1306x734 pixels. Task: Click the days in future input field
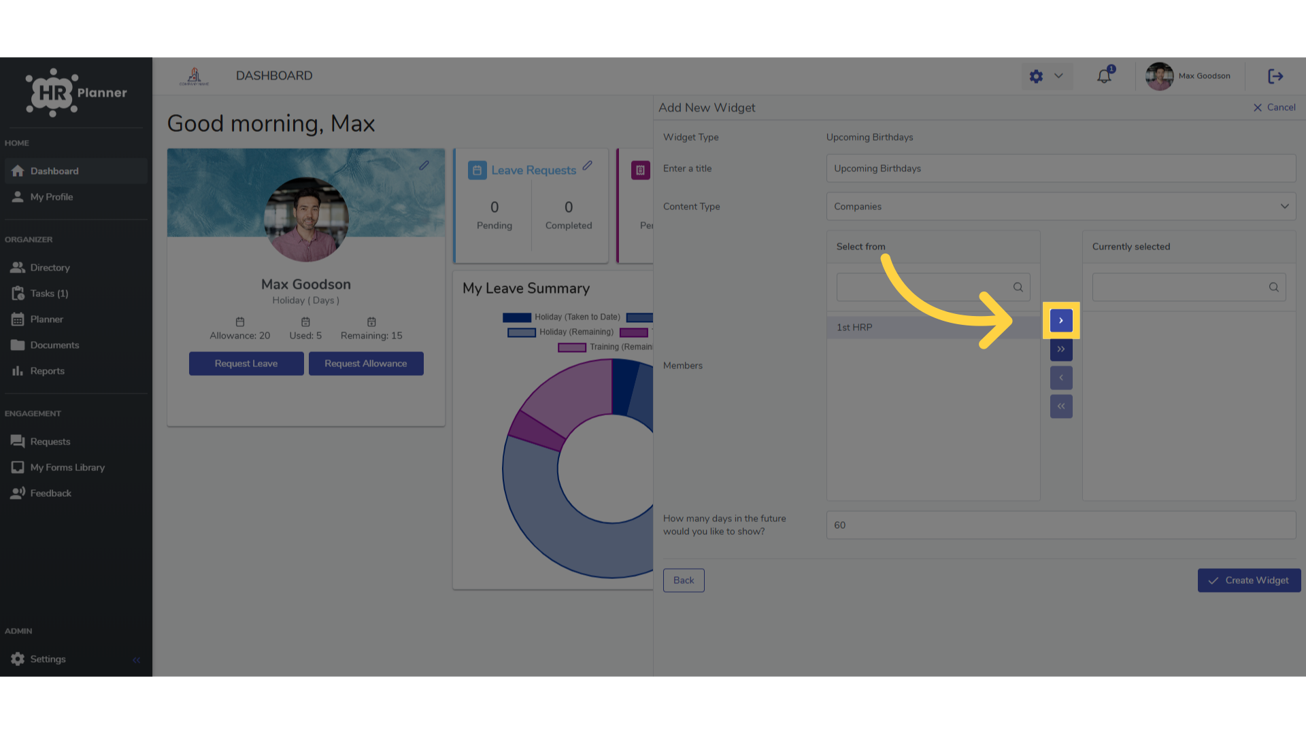(x=1060, y=525)
